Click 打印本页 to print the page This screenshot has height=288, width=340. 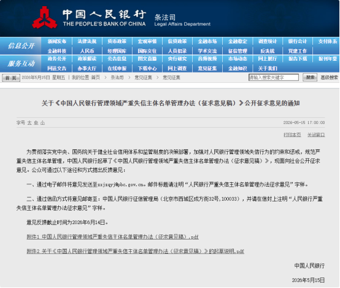pyautogui.click(x=292, y=134)
